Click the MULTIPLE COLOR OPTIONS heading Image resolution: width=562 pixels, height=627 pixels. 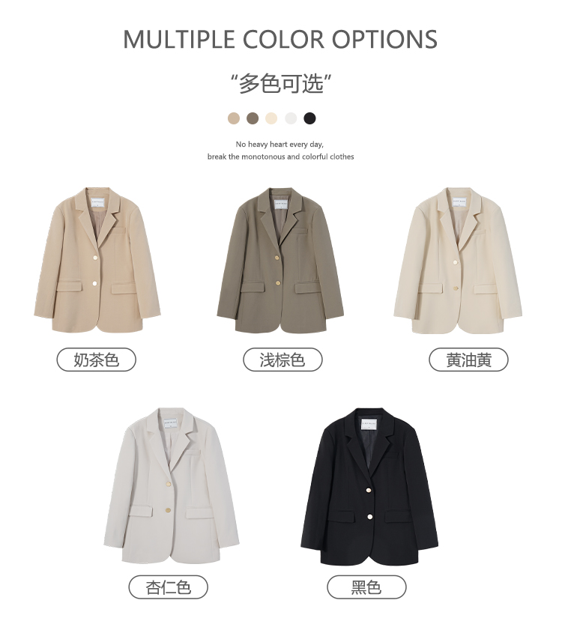coord(280,39)
